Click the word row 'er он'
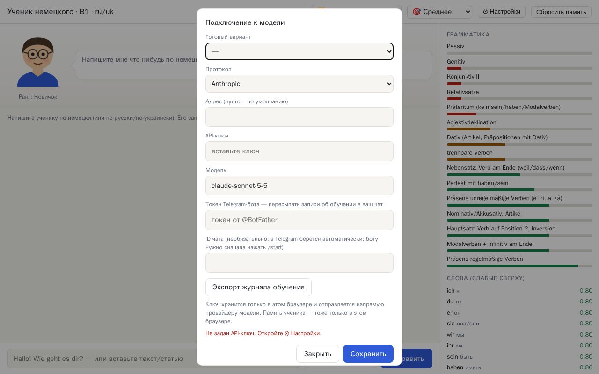599x374 pixels. click(519, 313)
